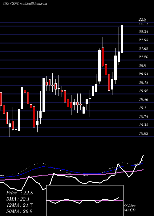Viewport: 154px width, 216px height.
Task: Click the '5MA : 22.1' readout
Action: (x=18, y=199)
